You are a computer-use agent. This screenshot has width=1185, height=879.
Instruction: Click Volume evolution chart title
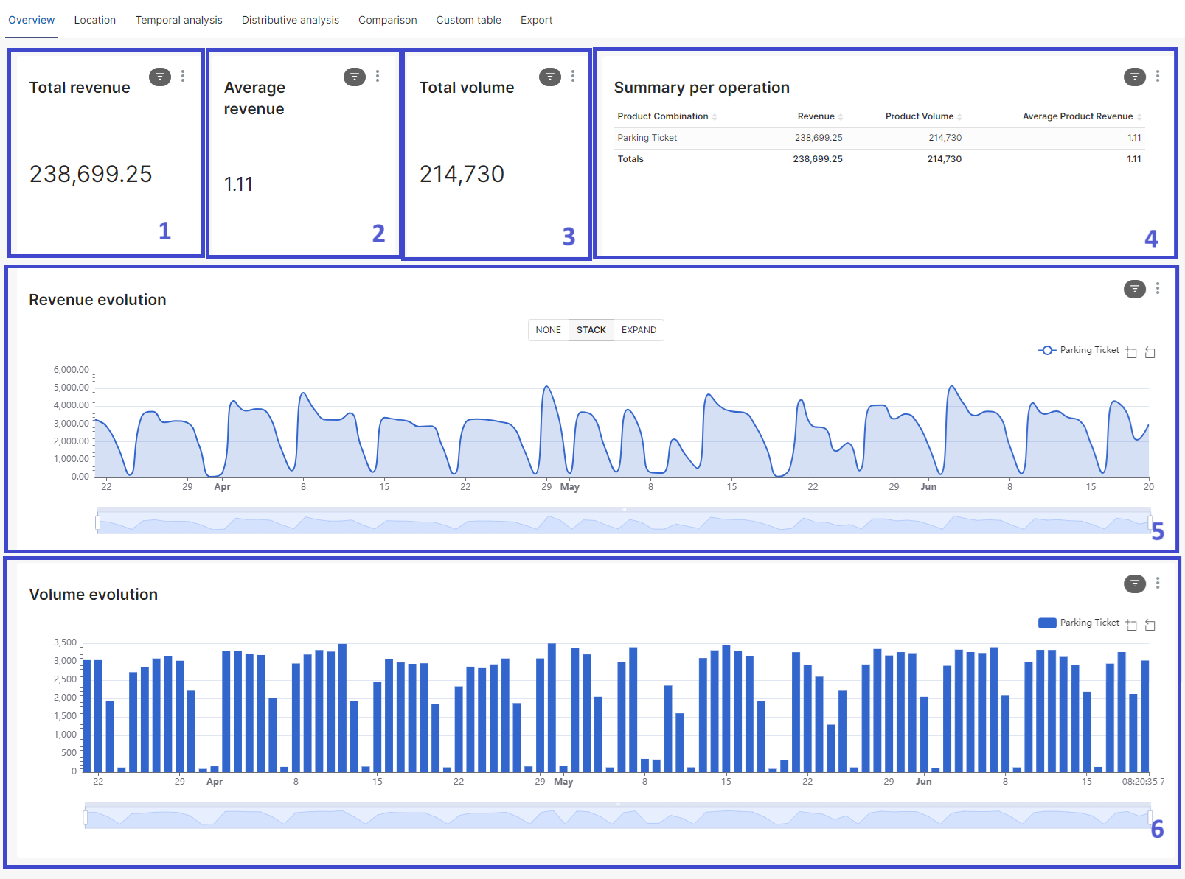click(x=93, y=595)
